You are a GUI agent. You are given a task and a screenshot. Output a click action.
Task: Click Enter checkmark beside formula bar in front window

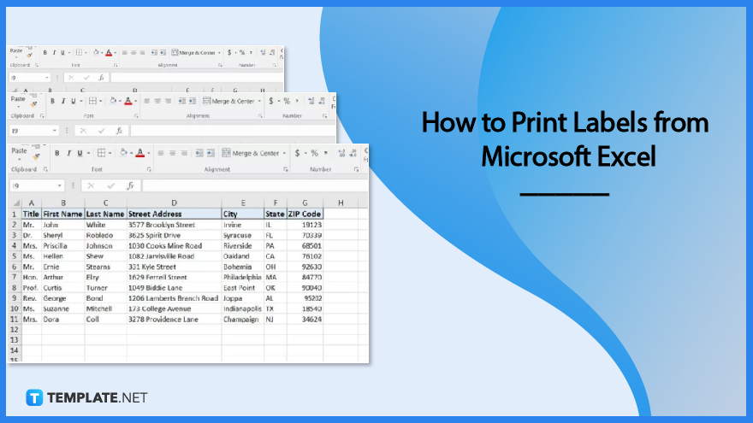(111, 185)
